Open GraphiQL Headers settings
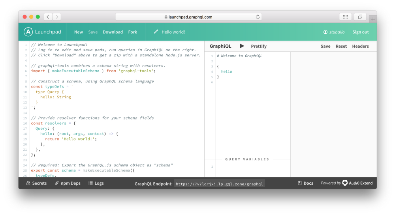This screenshot has width=395, height=215. [360, 46]
